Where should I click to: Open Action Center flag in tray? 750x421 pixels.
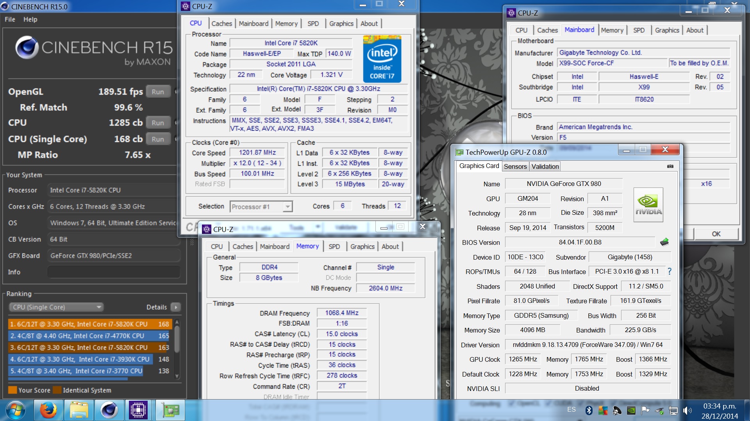point(645,410)
